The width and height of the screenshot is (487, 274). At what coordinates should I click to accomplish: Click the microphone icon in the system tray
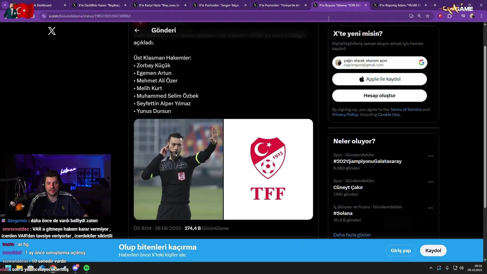[447, 268]
